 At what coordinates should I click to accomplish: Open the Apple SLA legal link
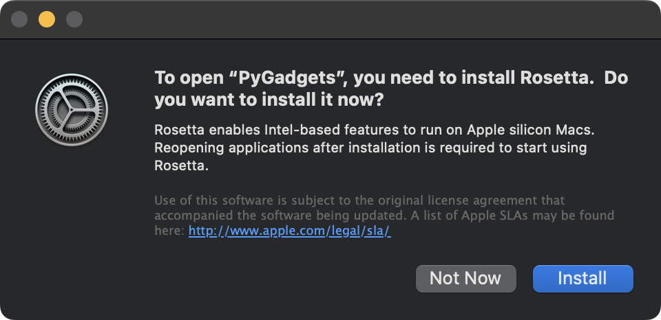[x=290, y=231]
